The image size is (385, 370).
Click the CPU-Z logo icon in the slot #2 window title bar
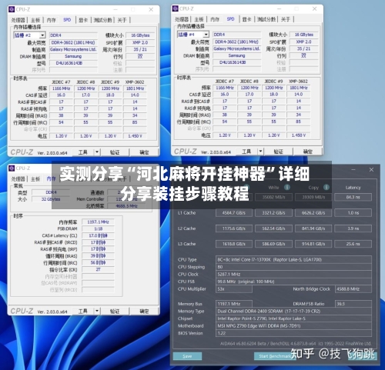click(12, 9)
